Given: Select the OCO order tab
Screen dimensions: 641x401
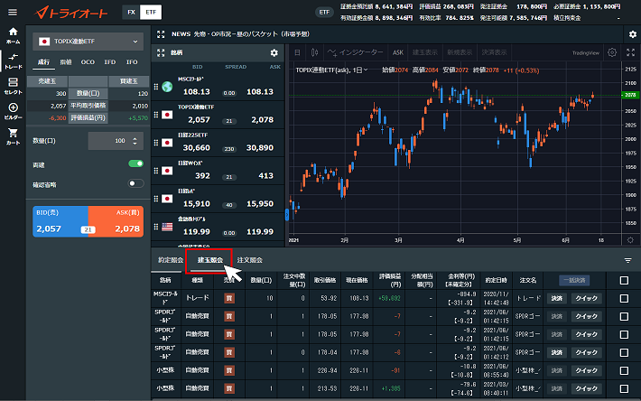Looking at the screenshot, I should (x=88, y=62).
